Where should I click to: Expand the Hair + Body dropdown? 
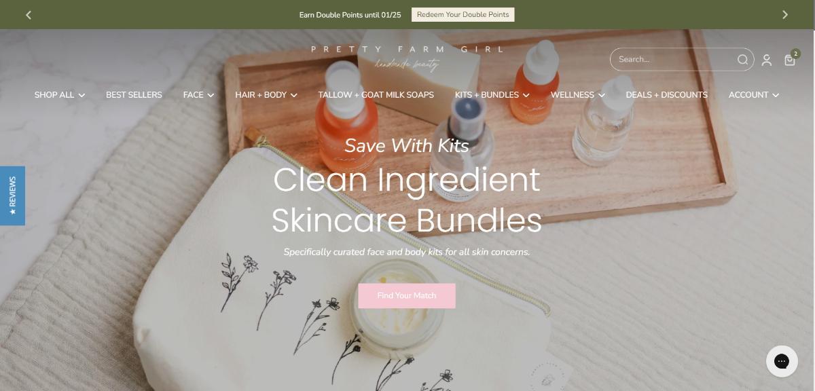[266, 95]
